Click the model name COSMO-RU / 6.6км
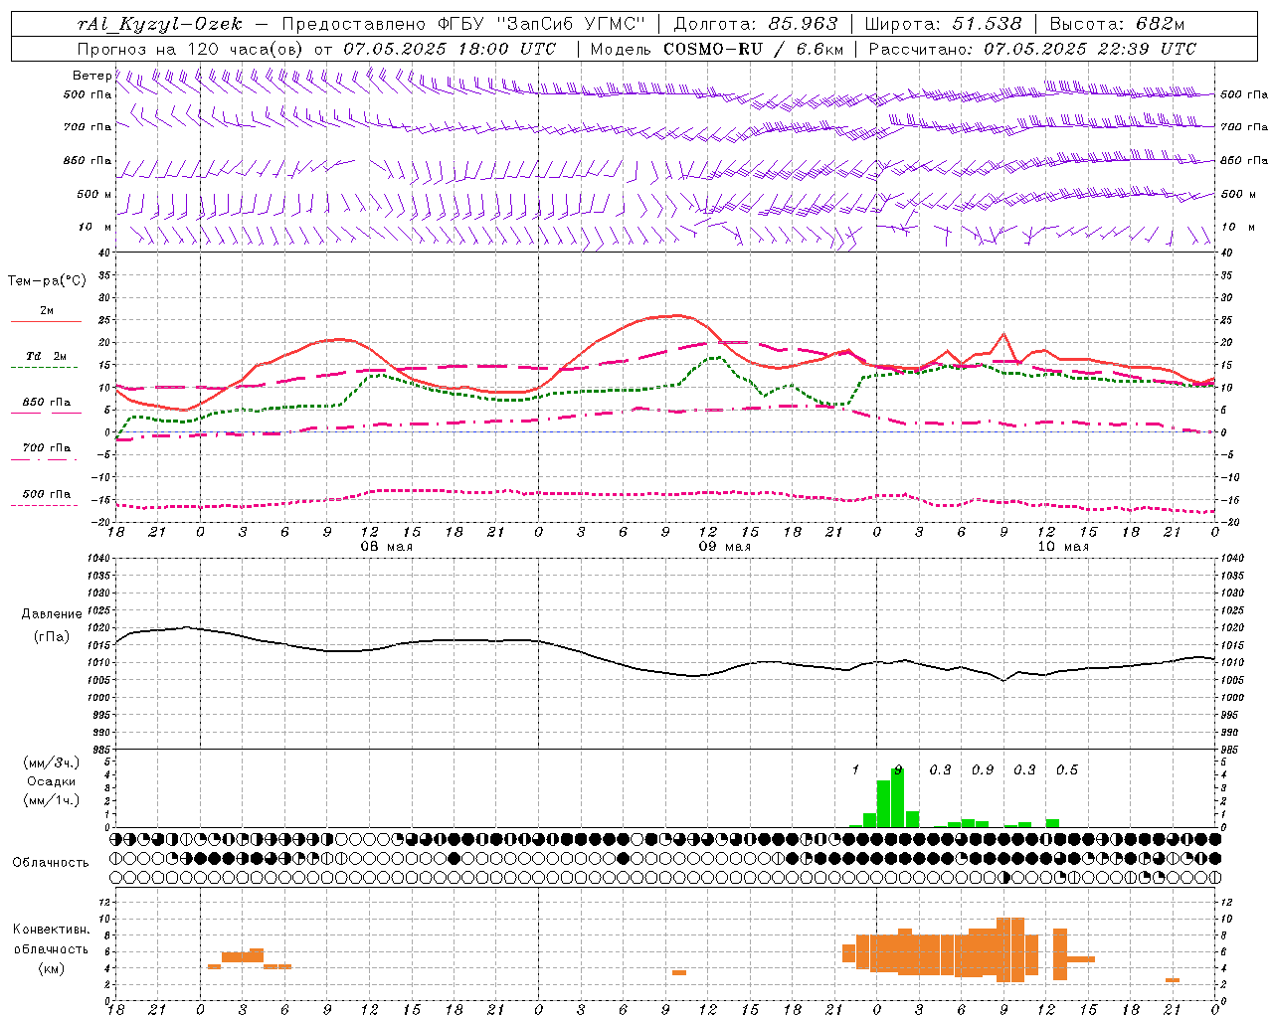Image resolution: width=1273 pixels, height=1018 pixels. click(754, 49)
